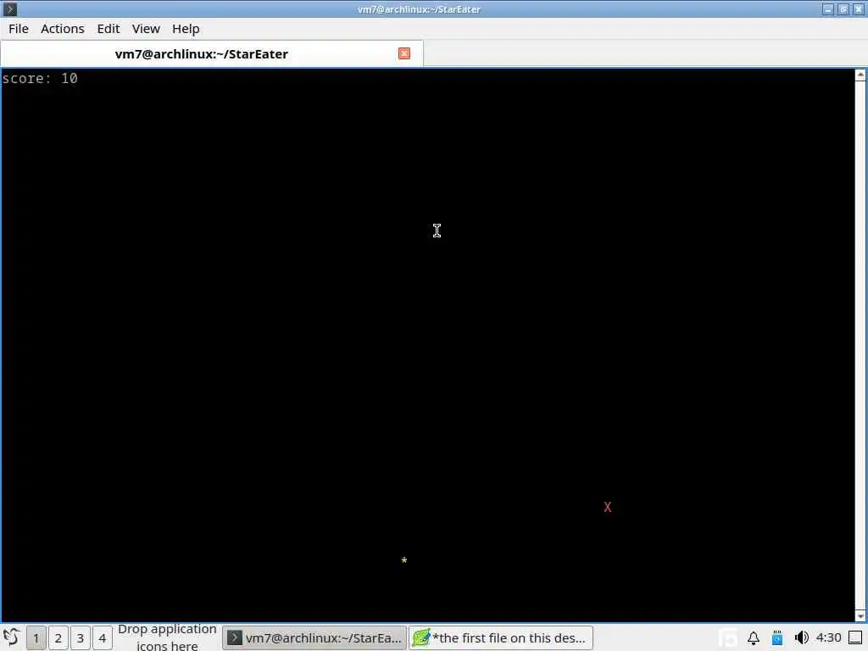868x651 pixels.
Task: Click the tray icon left of the bell
Action: point(729,638)
